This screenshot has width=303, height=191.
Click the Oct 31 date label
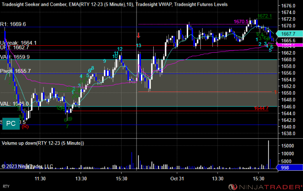177,179
